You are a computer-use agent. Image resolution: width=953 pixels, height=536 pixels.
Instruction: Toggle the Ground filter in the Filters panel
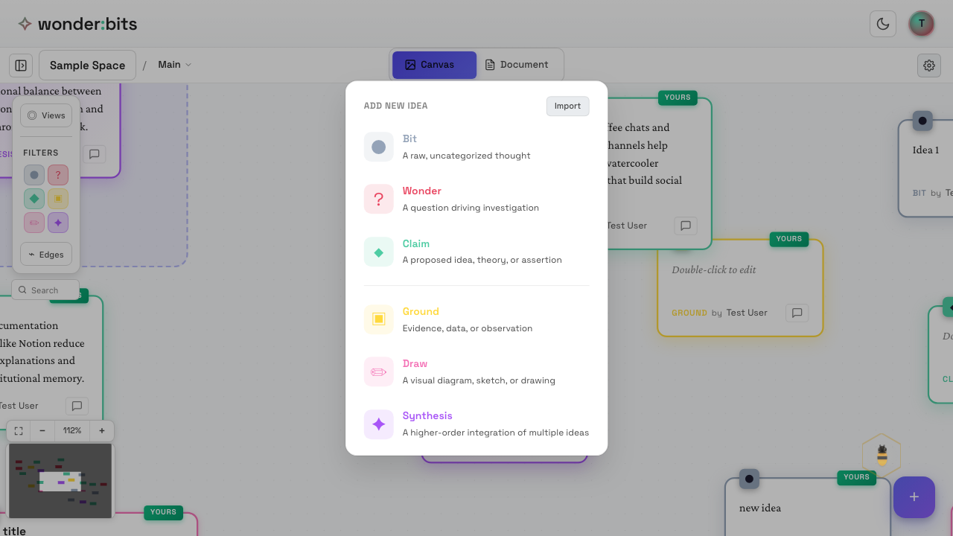coord(57,198)
